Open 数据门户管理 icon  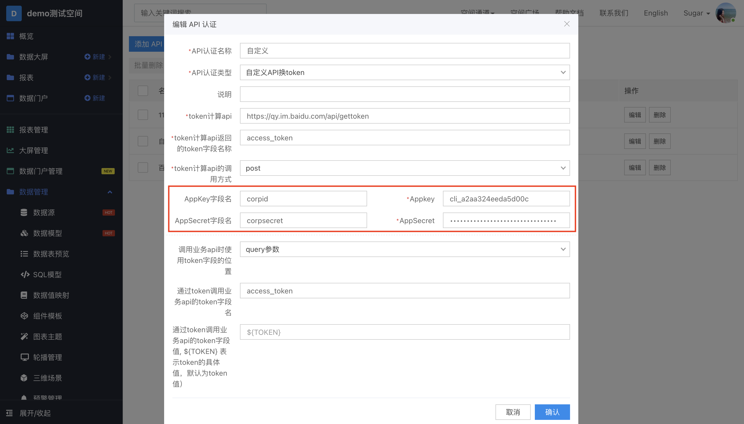click(10, 171)
